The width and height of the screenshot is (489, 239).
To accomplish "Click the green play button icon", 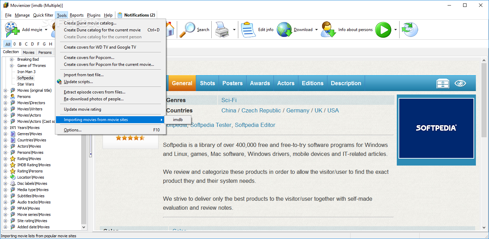I will click(383, 30).
